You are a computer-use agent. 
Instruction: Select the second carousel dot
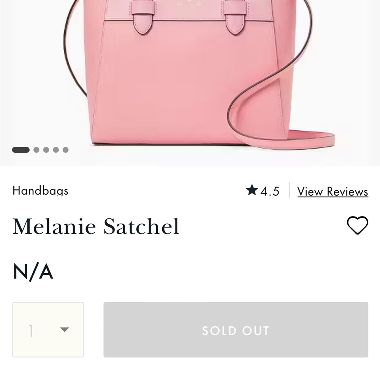(x=36, y=150)
